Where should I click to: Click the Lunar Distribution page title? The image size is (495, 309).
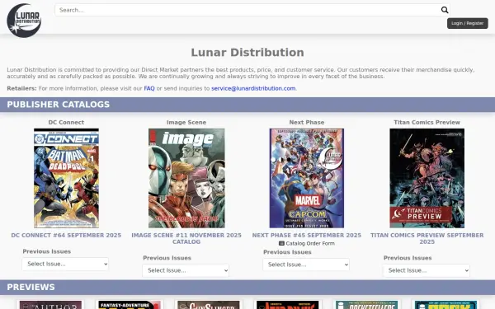tap(247, 53)
